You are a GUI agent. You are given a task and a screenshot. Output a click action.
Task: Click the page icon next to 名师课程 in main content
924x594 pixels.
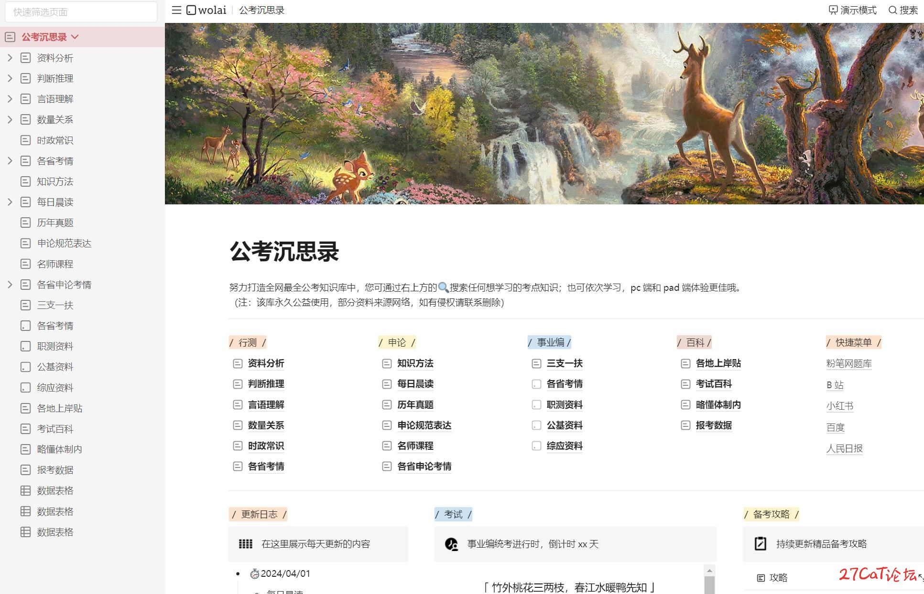point(387,445)
